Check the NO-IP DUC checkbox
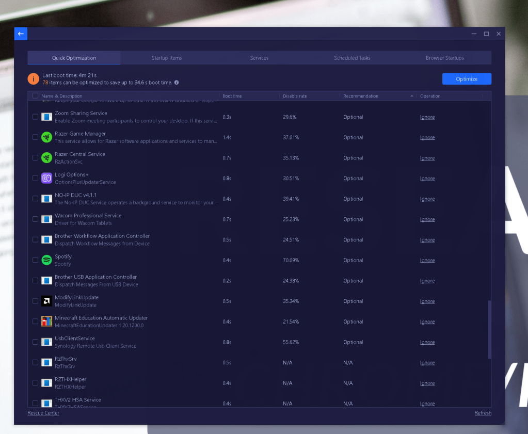528x434 pixels. [x=36, y=199]
